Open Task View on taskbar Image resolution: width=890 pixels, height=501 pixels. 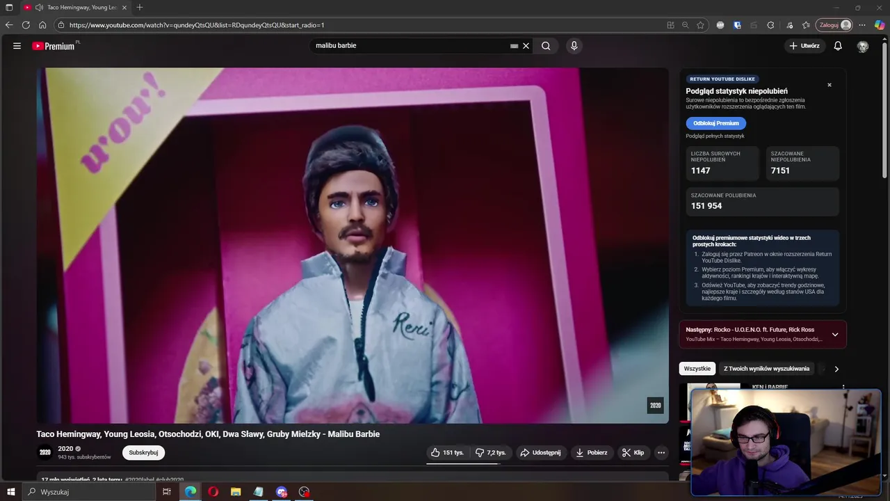tap(166, 492)
